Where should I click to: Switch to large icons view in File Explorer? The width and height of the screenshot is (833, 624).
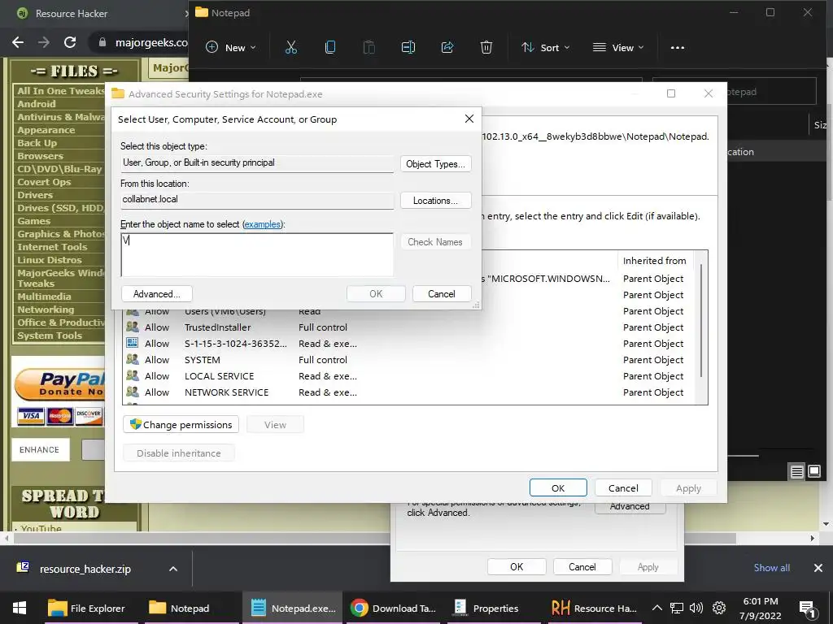coord(814,471)
